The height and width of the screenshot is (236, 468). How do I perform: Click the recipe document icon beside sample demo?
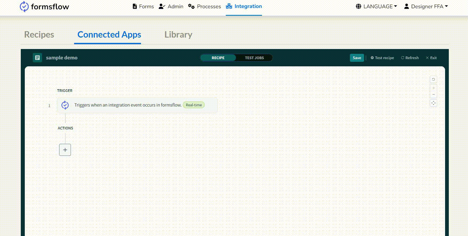tap(37, 58)
